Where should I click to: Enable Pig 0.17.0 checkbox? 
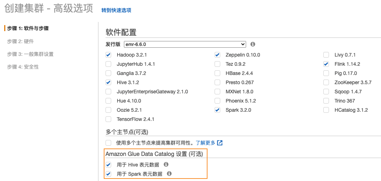click(326, 73)
